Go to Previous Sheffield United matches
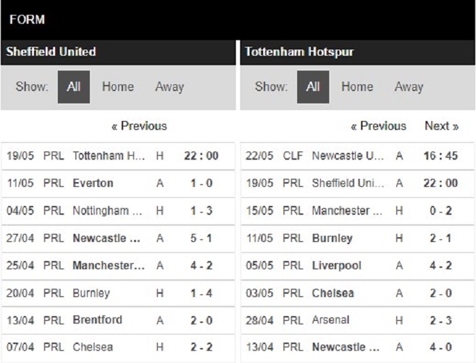The image size is (476, 363). click(139, 126)
